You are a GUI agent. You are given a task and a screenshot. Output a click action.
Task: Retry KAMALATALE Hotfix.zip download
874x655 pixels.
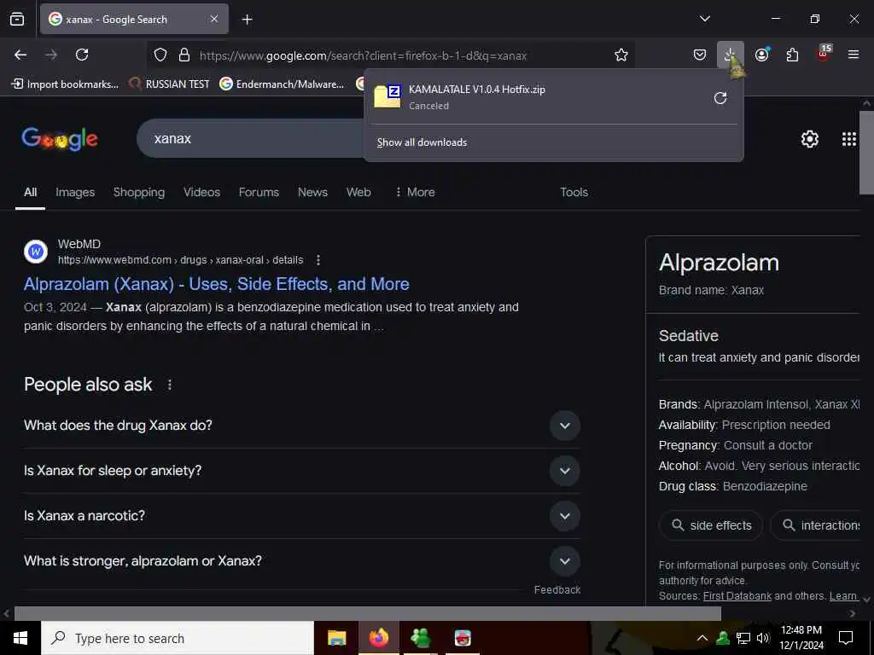pos(720,98)
